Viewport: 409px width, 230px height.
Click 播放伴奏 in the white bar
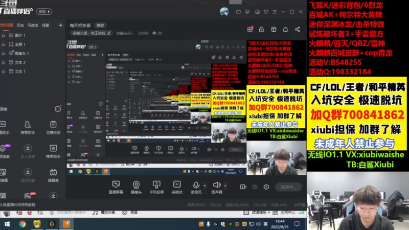[x=104, y=213]
